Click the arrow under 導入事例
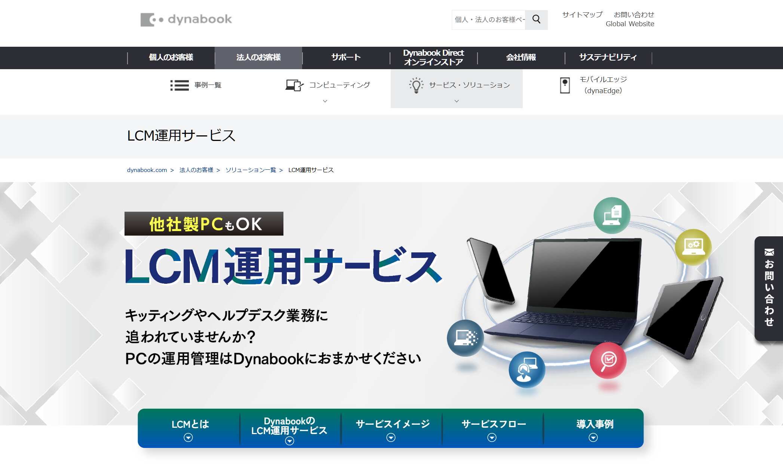This screenshot has width=783, height=467. 593,437
